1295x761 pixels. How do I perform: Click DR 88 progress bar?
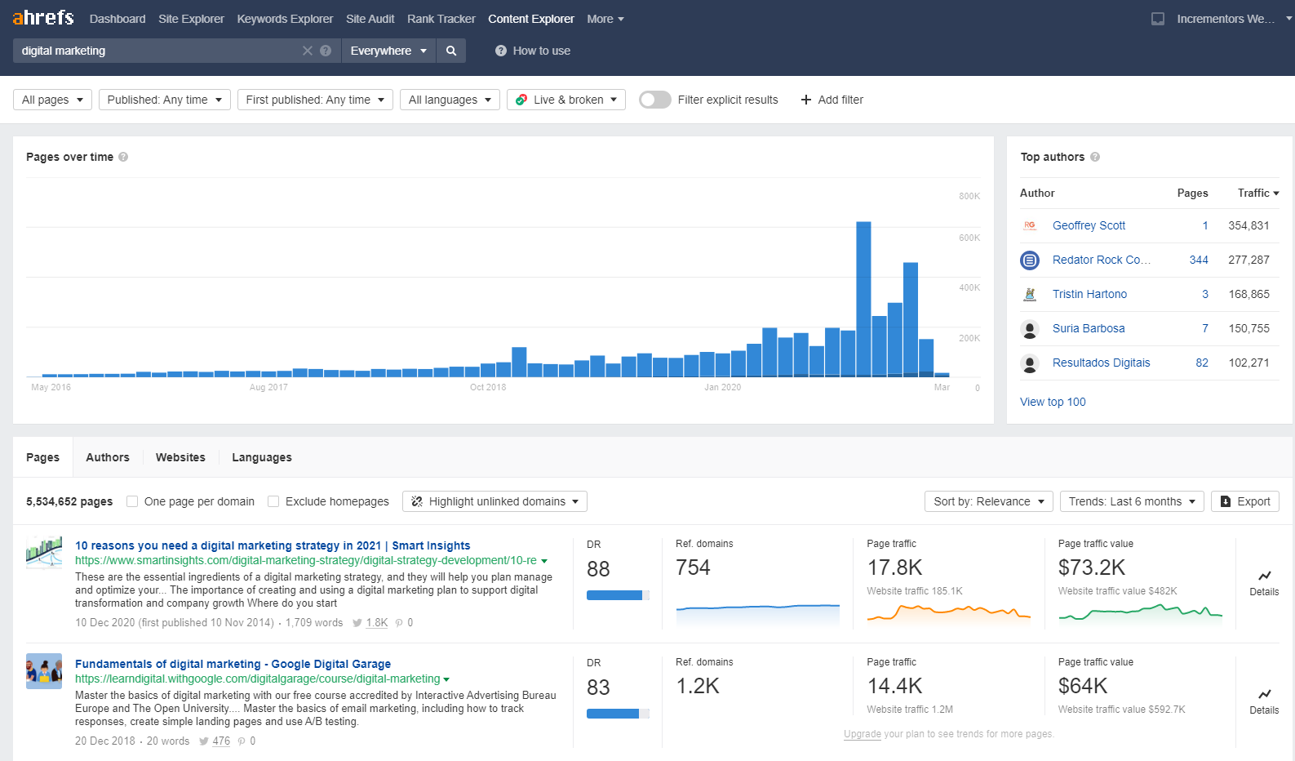tap(618, 595)
